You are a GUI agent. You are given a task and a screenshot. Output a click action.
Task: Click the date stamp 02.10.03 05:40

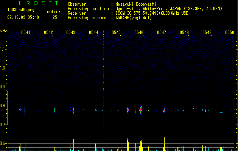tap(23, 17)
